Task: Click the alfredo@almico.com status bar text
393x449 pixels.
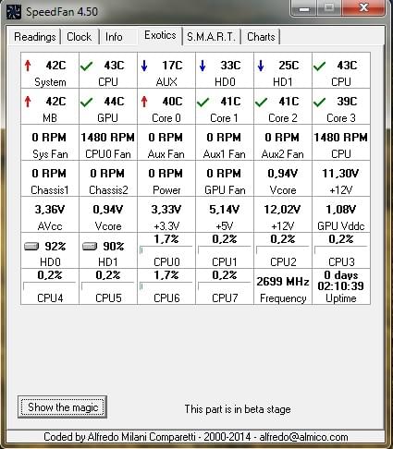Action: [x=303, y=437]
